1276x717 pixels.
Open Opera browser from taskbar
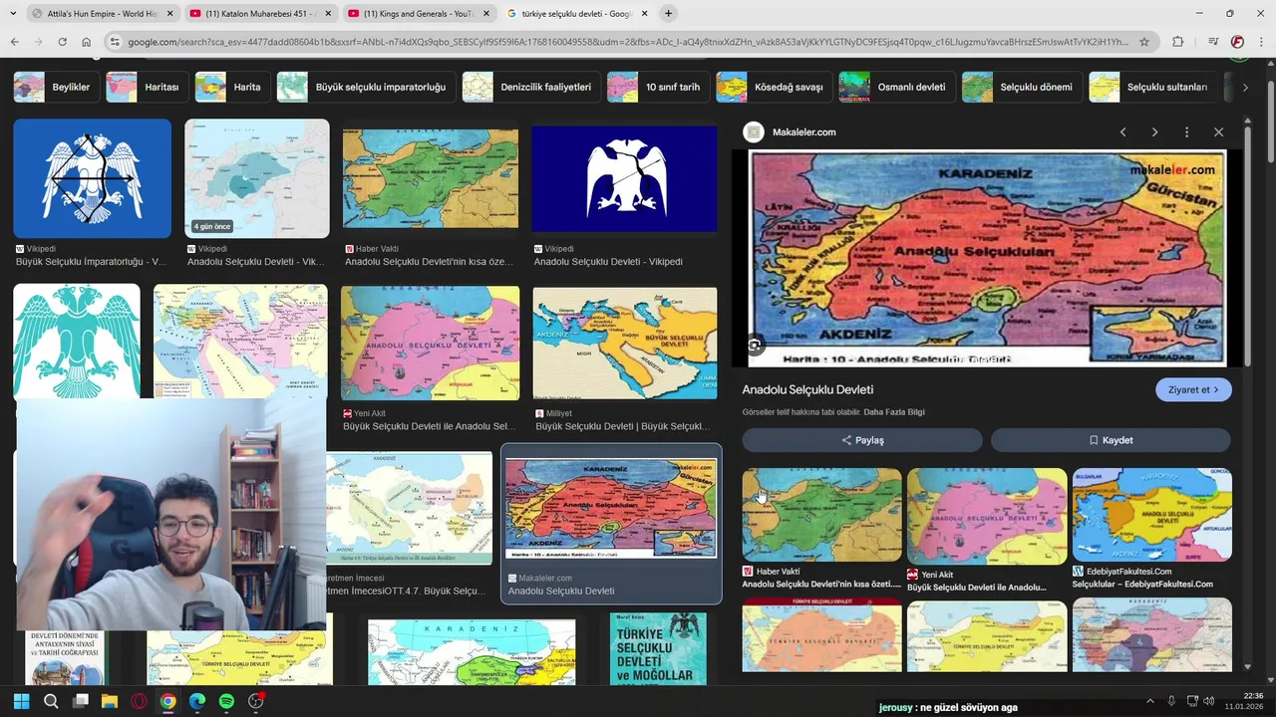[139, 701]
